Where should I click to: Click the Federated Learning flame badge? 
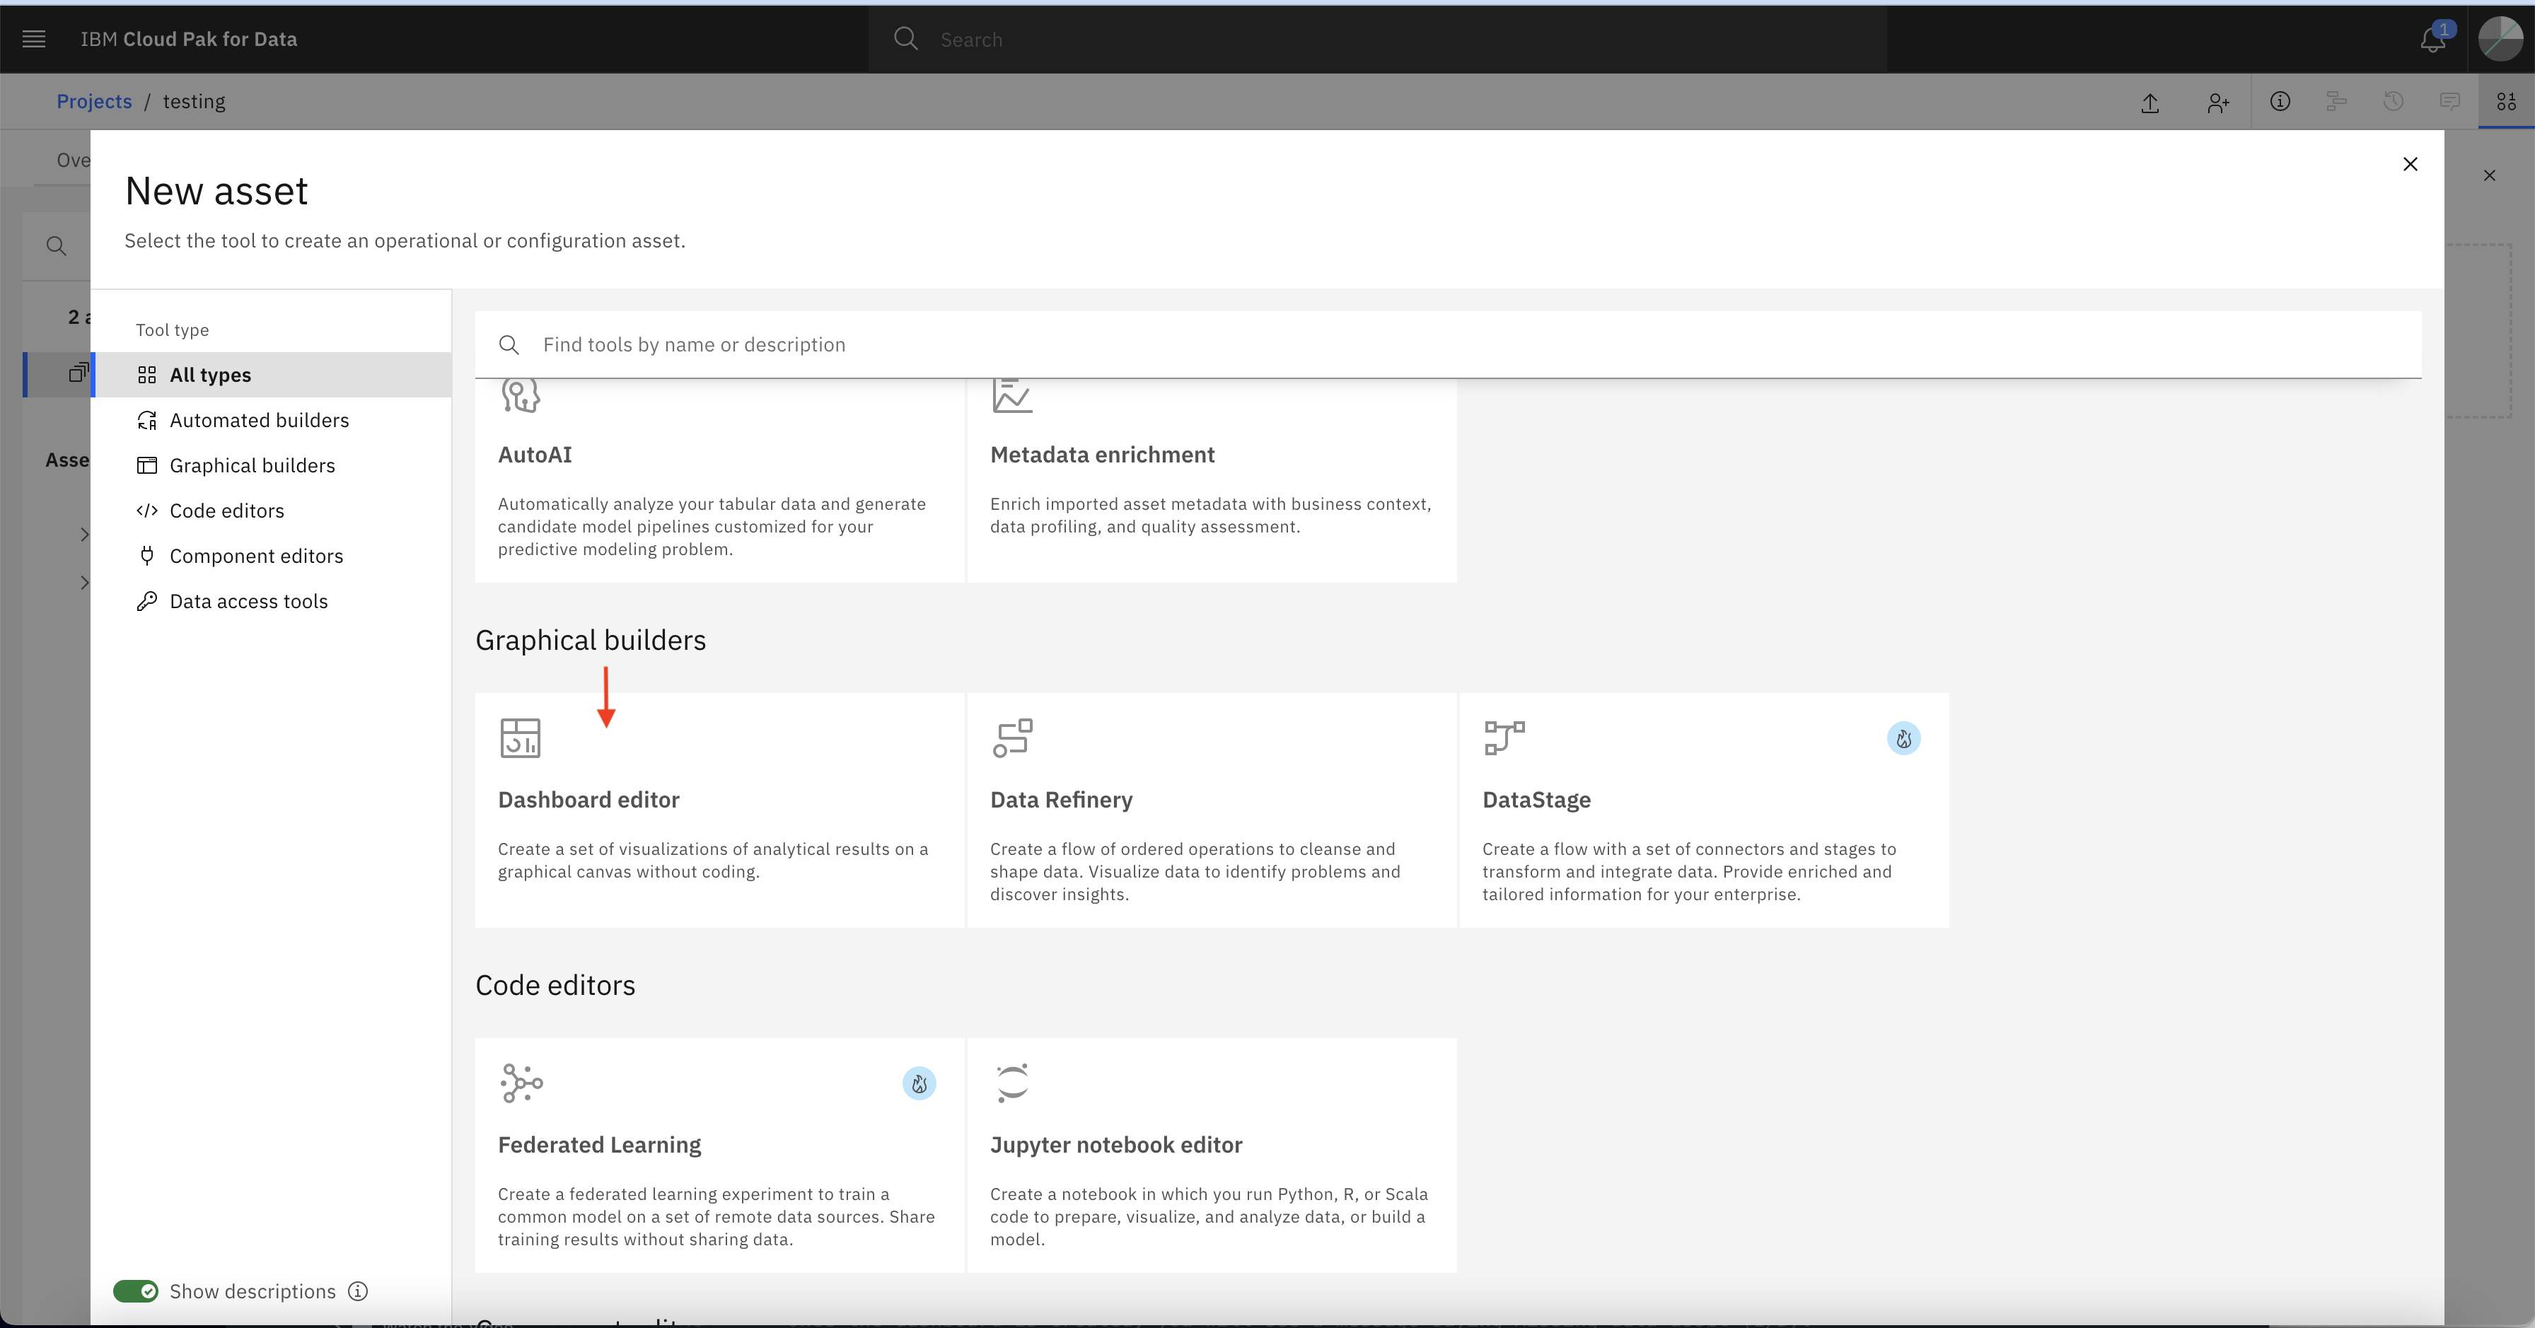point(919,1084)
